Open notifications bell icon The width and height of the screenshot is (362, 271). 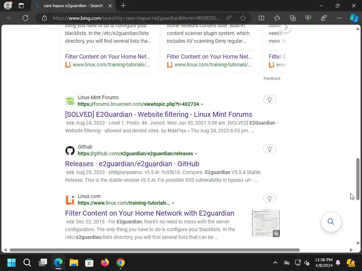(338, 263)
